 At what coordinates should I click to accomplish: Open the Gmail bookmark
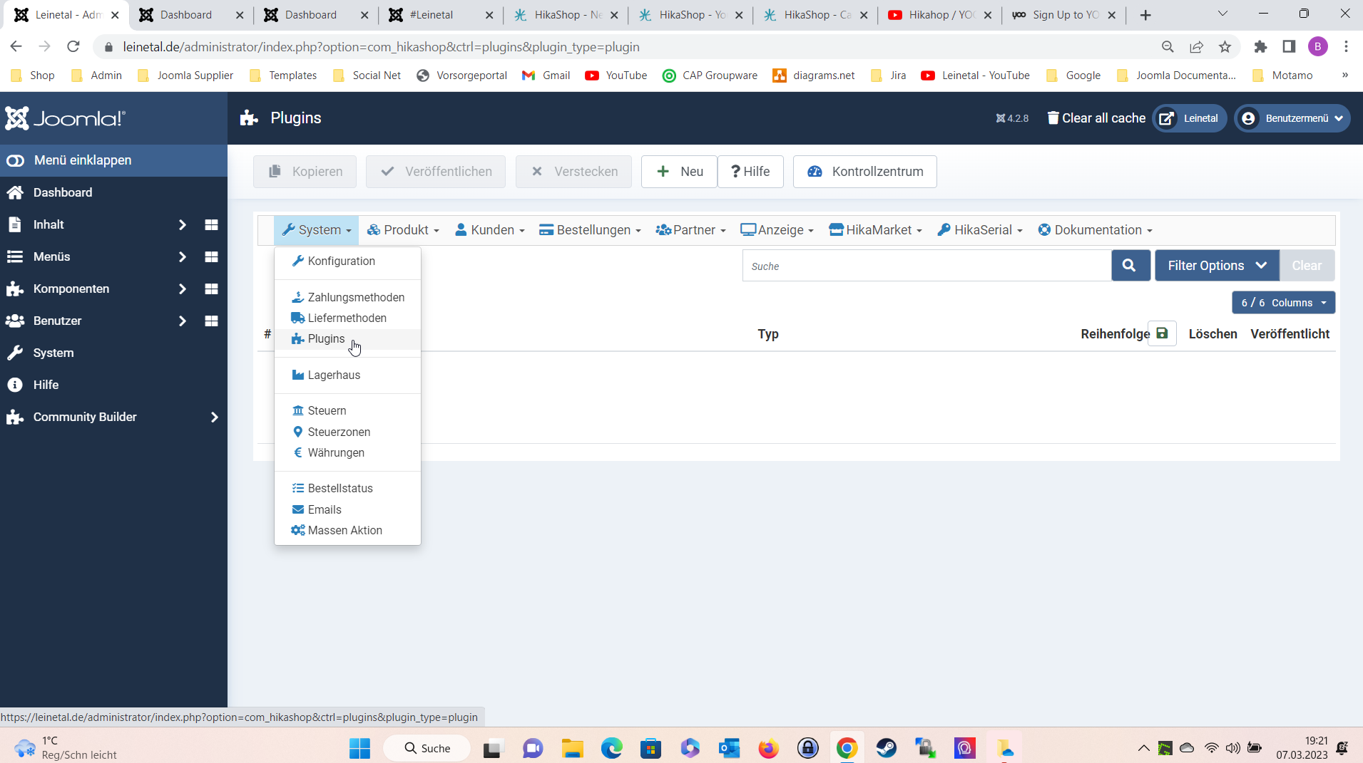(546, 76)
